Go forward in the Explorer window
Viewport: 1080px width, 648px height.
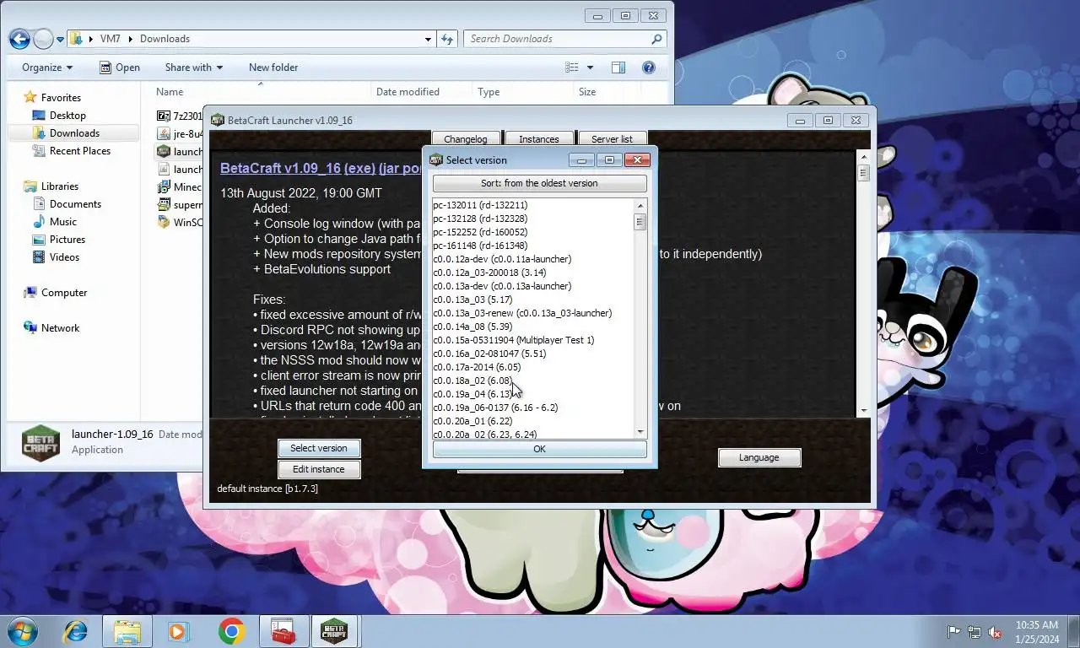click(43, 39)
